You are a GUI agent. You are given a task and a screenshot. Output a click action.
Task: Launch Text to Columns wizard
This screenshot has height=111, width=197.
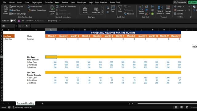click(141, 10)
